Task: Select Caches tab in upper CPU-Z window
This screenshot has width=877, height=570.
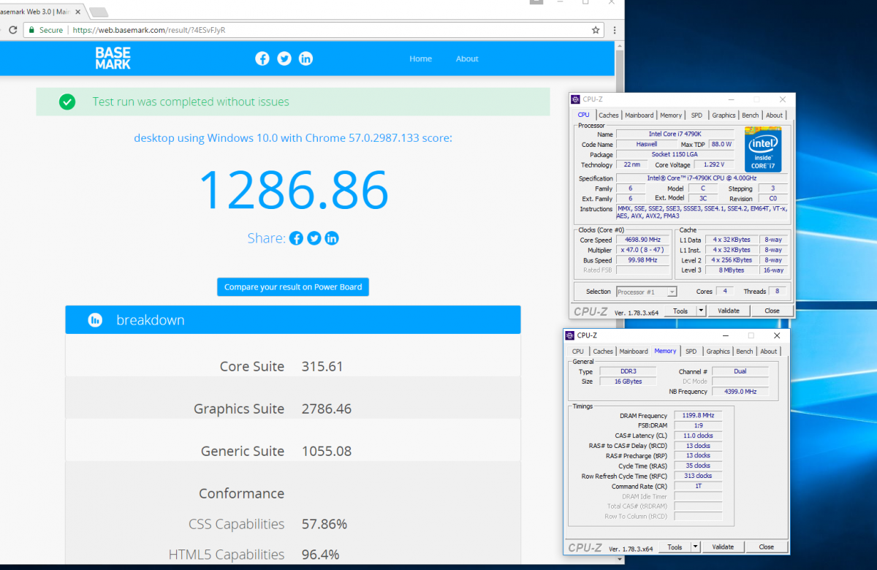Action: point(608,115)
